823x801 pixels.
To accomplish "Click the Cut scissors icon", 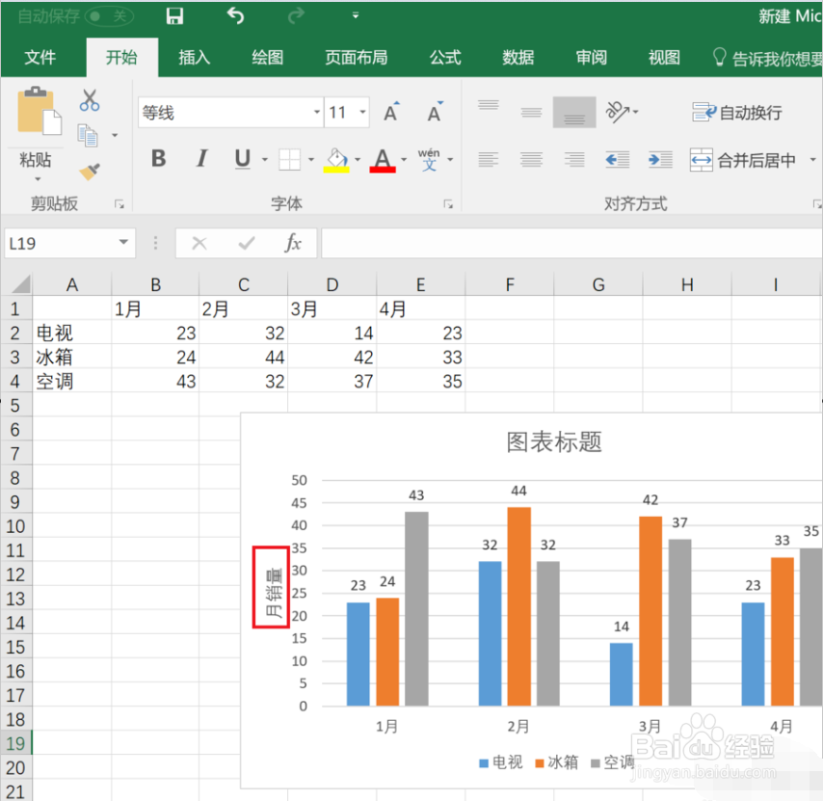I will [x=90, y=99].
